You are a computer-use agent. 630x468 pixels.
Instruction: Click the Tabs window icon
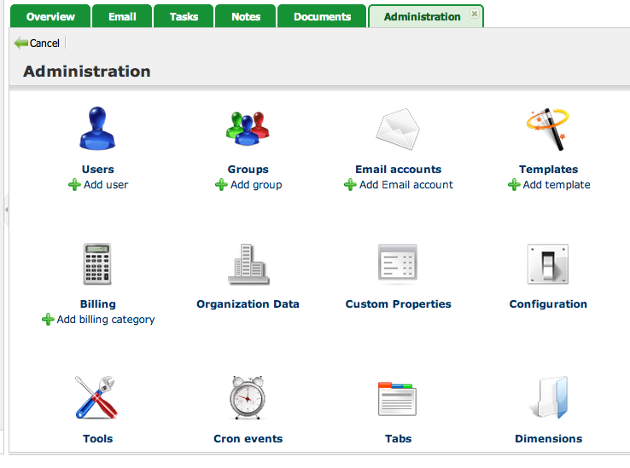pos(398,399)
